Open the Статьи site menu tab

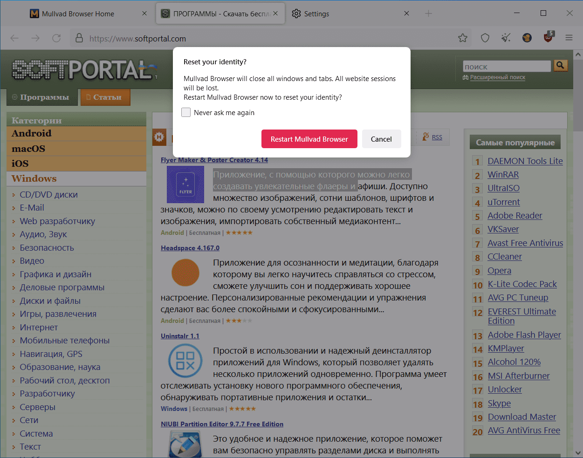[105, 97]
